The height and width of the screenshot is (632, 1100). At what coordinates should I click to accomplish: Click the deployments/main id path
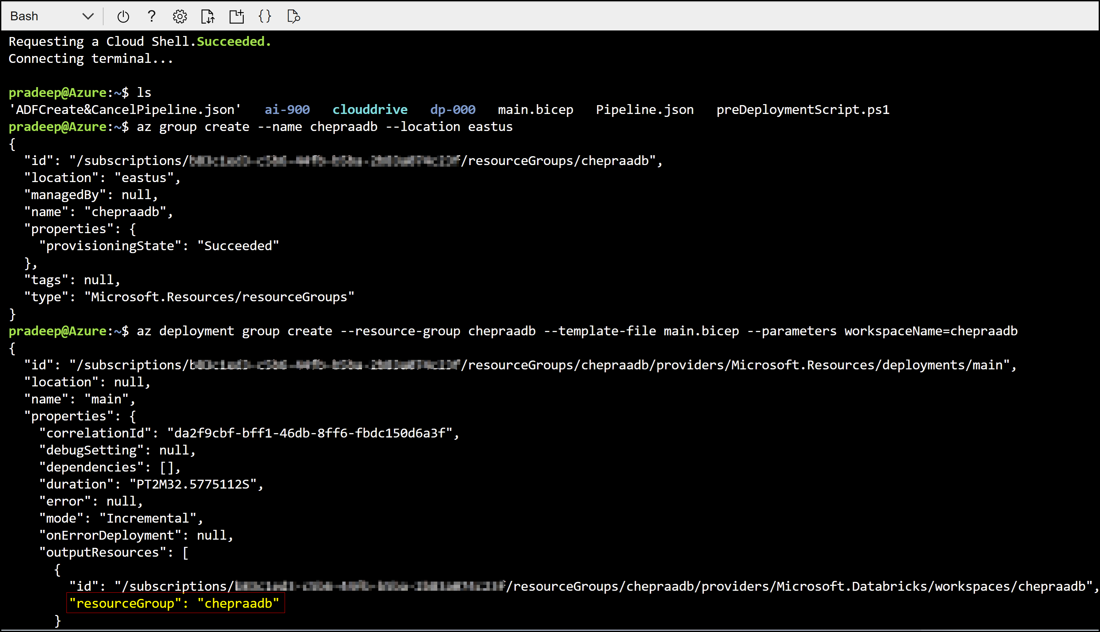tap(942, 365)
